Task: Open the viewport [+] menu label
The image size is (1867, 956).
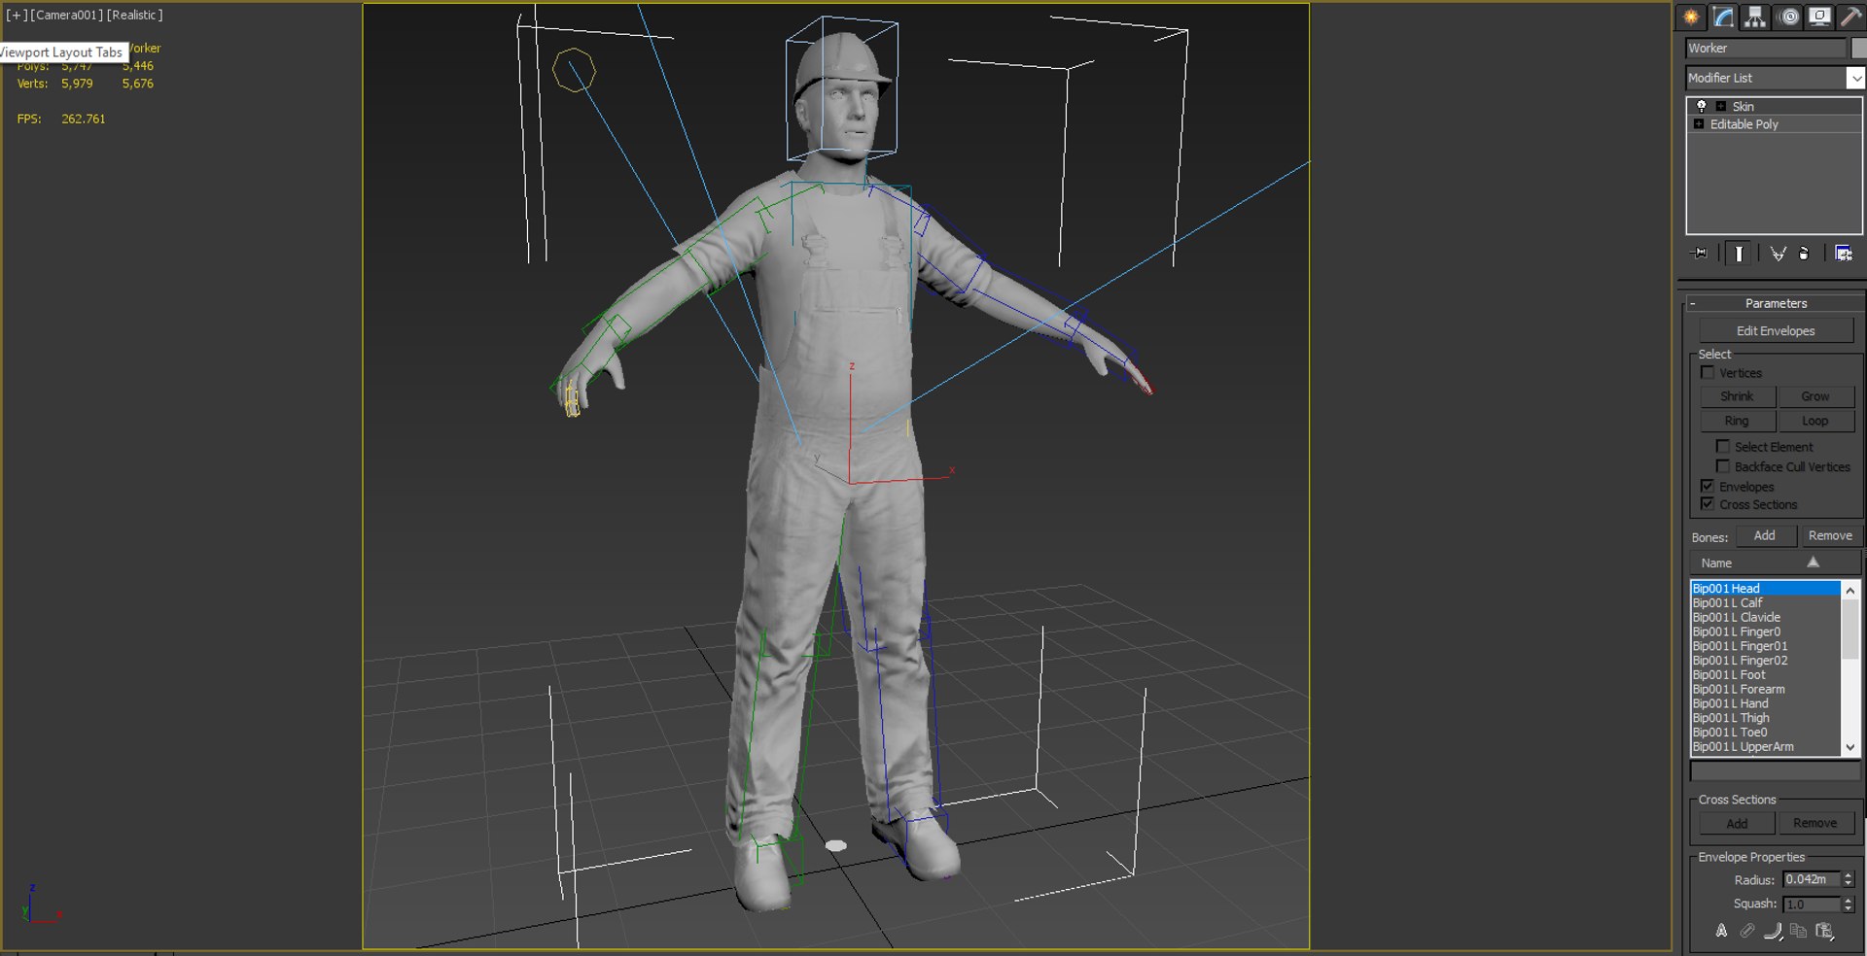Action: [x=17, y=15]
